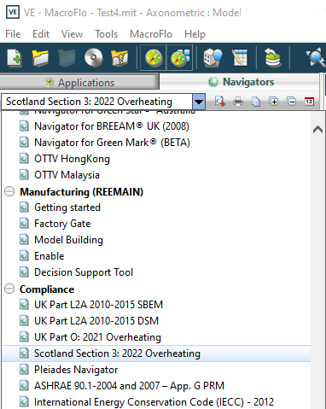Open the Help menu

click(195, 34)
